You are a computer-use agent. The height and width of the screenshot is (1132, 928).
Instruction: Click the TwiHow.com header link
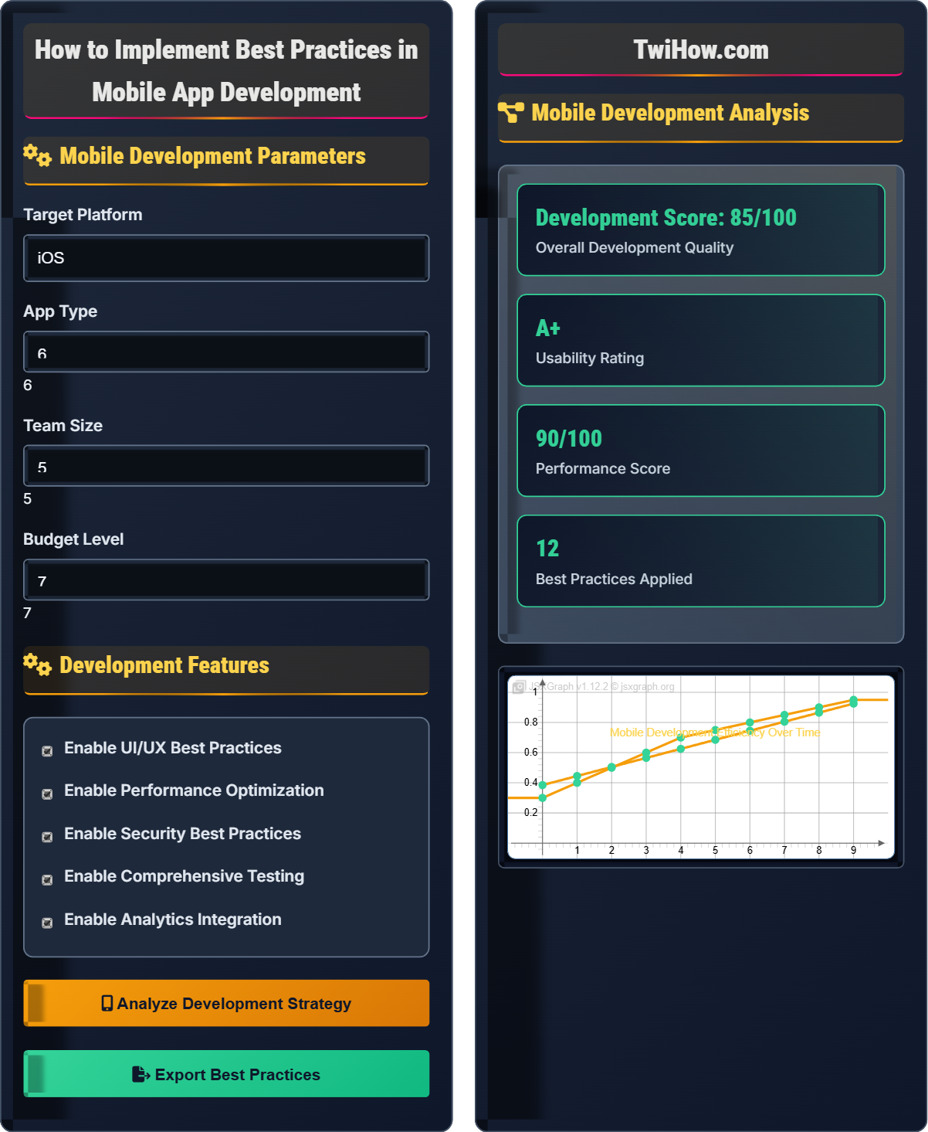tap(701, 49)
